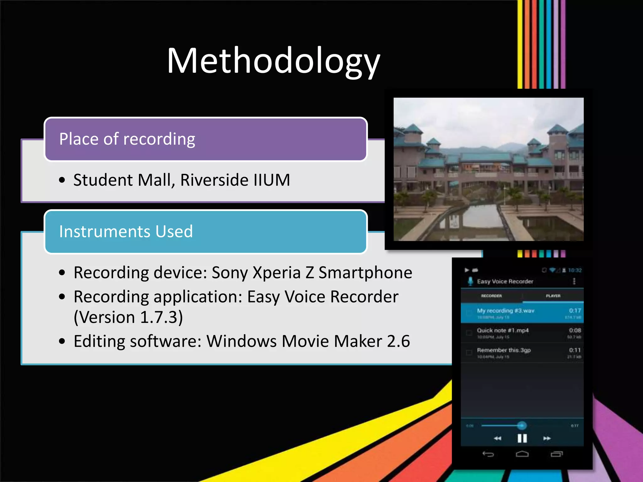Check the Remember this.3gp checkbox

pyautogui.click(x=469, y=353)
